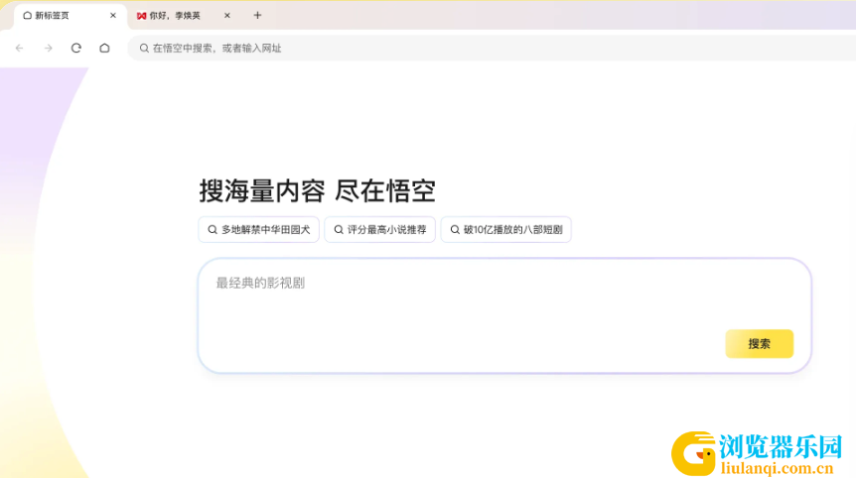Click the 搜海量内容 尽在悟空 heading
Viewport: 856px width, 478px height.
point(317,191)
